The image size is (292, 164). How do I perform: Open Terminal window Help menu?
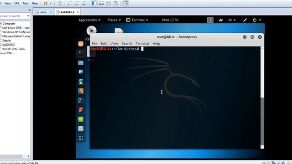click(x=156, y=44)
